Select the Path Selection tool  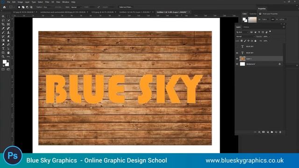pyautogui.click(x=8, y=49)
